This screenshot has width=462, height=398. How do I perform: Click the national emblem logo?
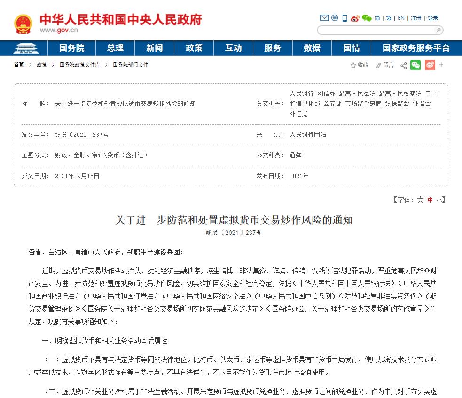click(23, 21)
